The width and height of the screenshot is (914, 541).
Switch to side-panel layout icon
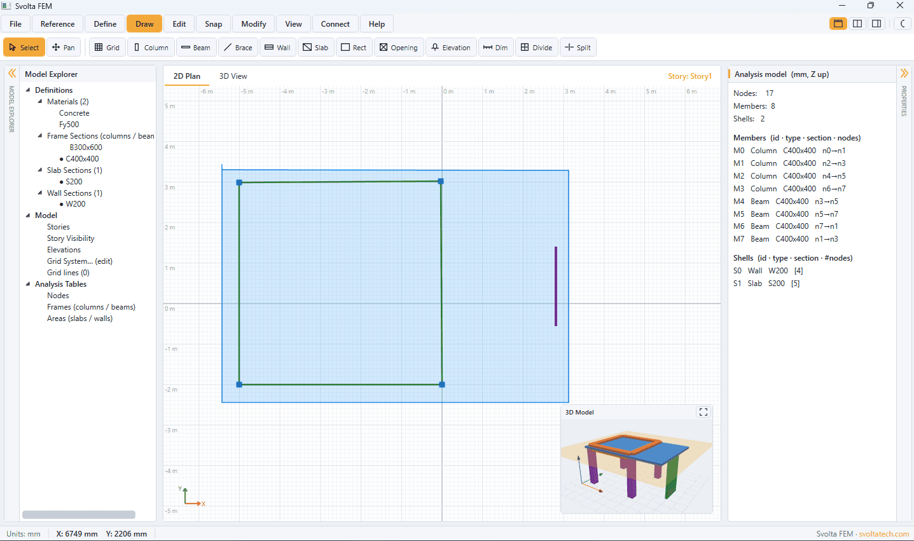pos(876,24)
